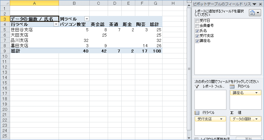Click the split box above vertical scrollbar
The width and height of the screenshot is (264, 140).
[189, 1]
